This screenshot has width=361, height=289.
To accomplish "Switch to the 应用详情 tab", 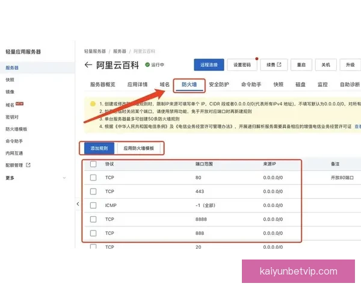I will [x=137, y=84].
